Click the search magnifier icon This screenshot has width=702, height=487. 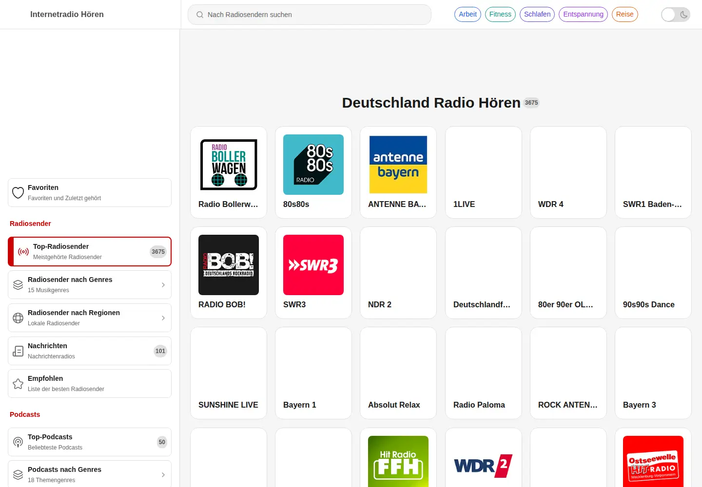[x=200, y=15]
